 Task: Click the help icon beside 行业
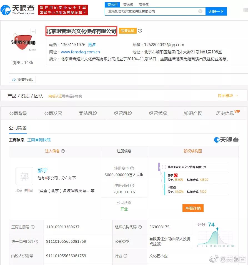(125, 256)
